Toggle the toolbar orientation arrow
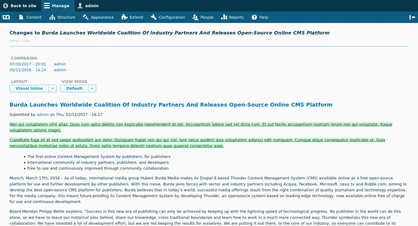418x226 pixels. pos(412,17)
